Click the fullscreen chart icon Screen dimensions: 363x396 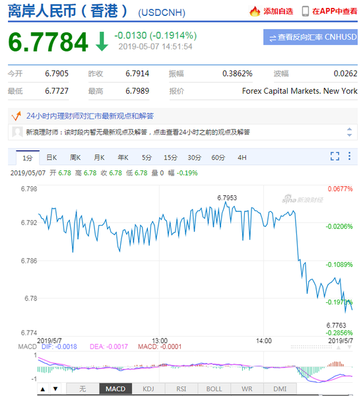[335, 156]
